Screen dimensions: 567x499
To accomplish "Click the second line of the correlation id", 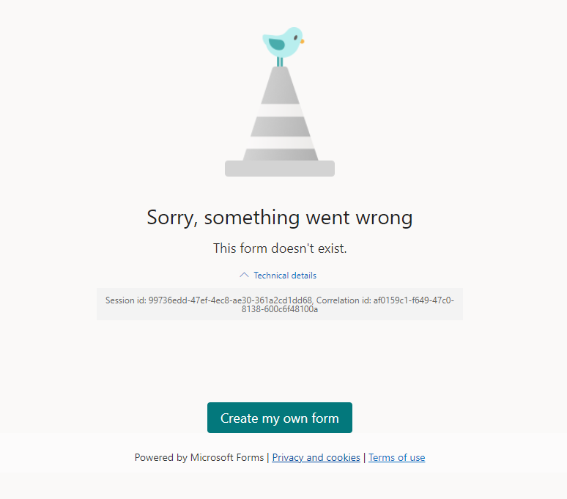I will click(280, 309).
